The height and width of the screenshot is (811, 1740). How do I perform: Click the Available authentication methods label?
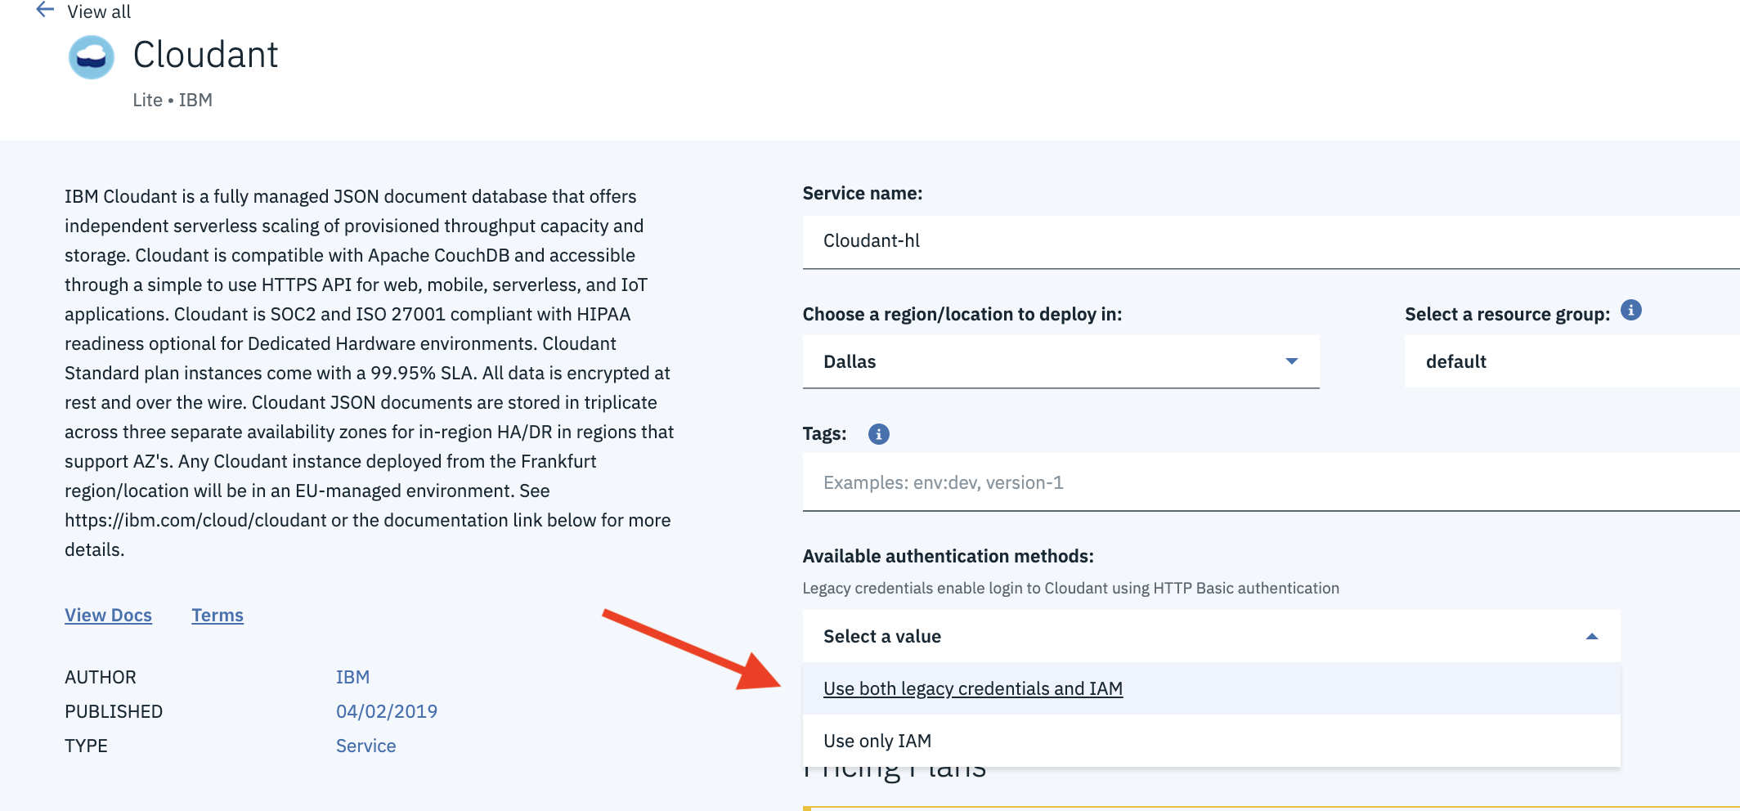tap(948, 556)
